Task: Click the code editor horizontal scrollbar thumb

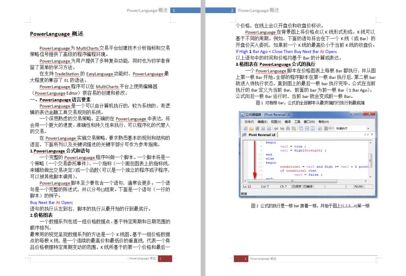Action: 292,181
